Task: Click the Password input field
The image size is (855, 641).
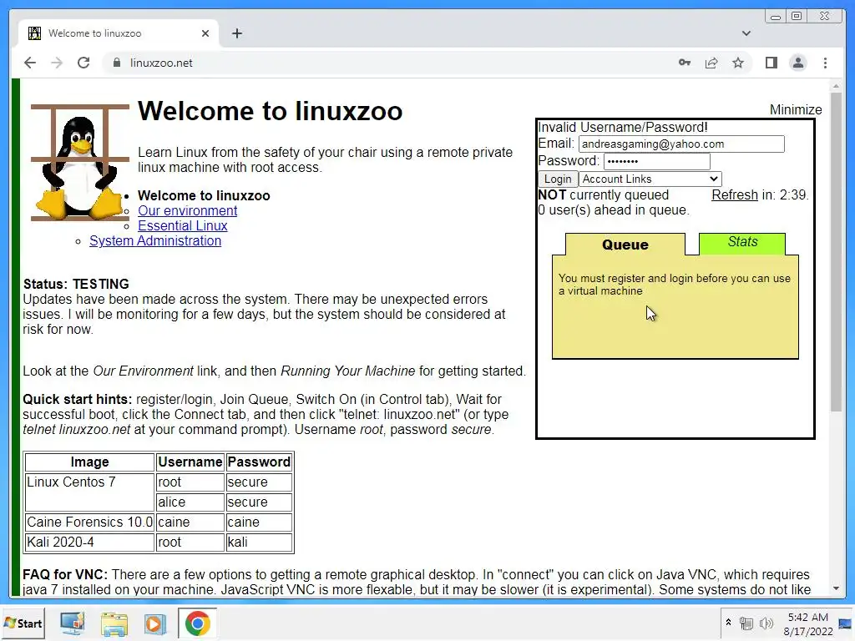Action: coord(656,161)
